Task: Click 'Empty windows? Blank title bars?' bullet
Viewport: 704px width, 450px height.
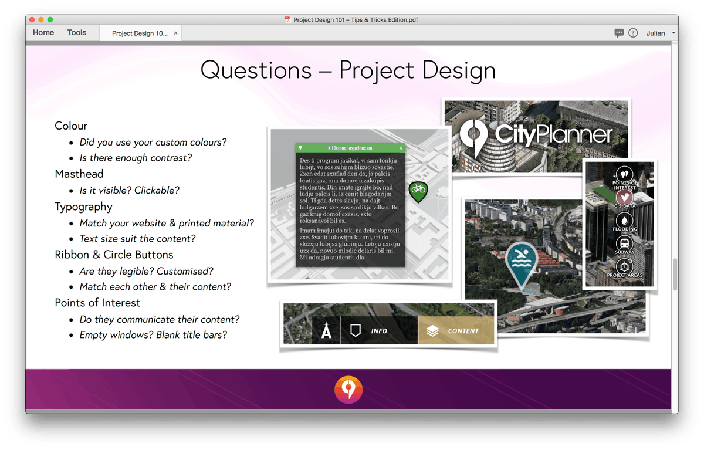Action: point(153,335)
